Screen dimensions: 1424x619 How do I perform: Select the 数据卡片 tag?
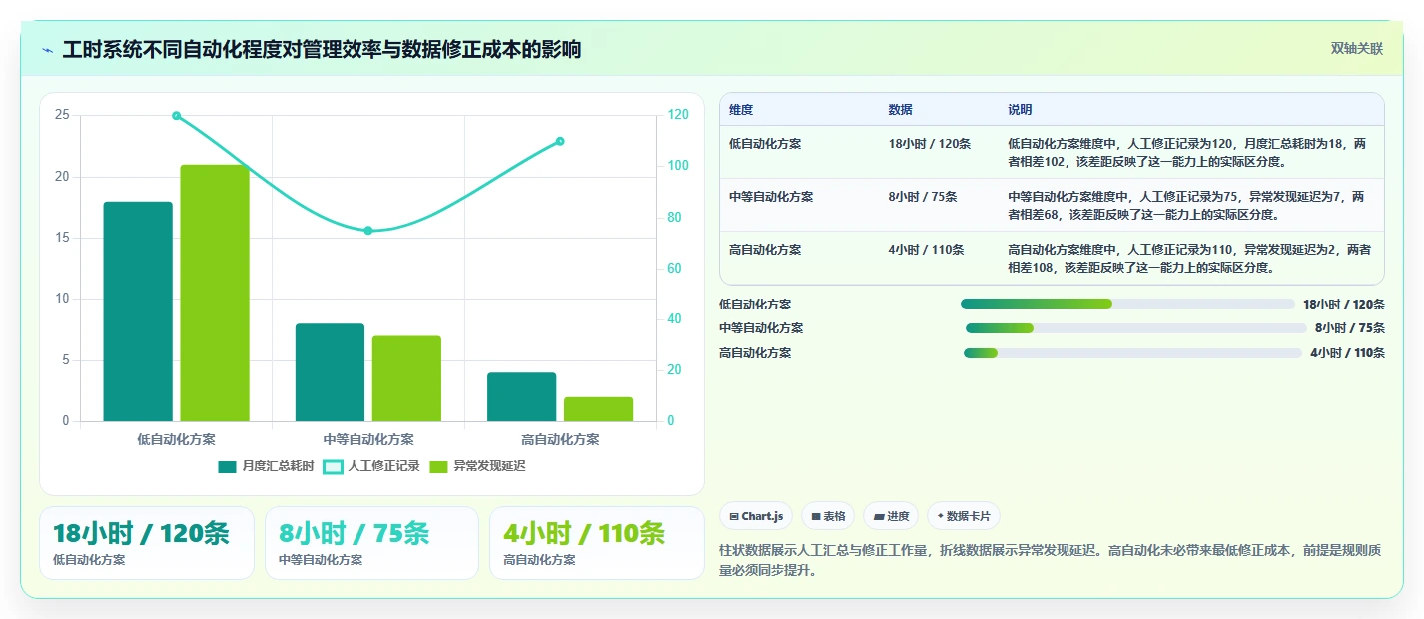964,516
